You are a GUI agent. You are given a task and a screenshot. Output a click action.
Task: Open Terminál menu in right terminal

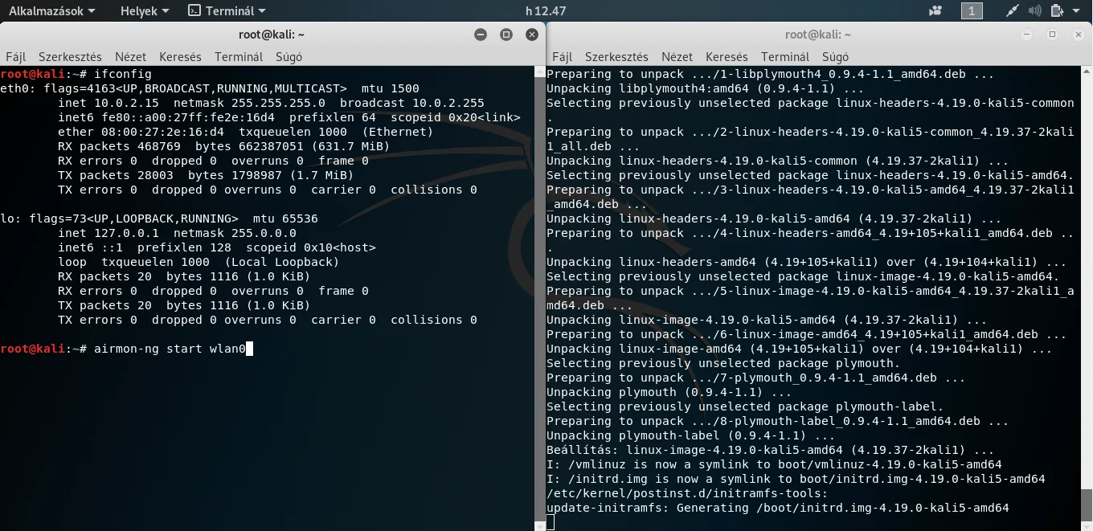[785, 57]
